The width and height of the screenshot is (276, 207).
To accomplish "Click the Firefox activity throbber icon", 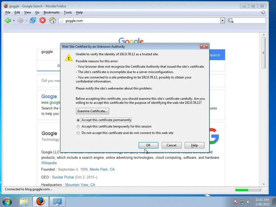I will [263, 12].
